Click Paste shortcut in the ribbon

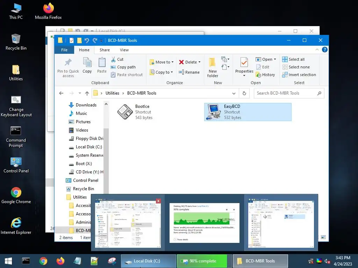pyautogui.click(x=127, y=75)
